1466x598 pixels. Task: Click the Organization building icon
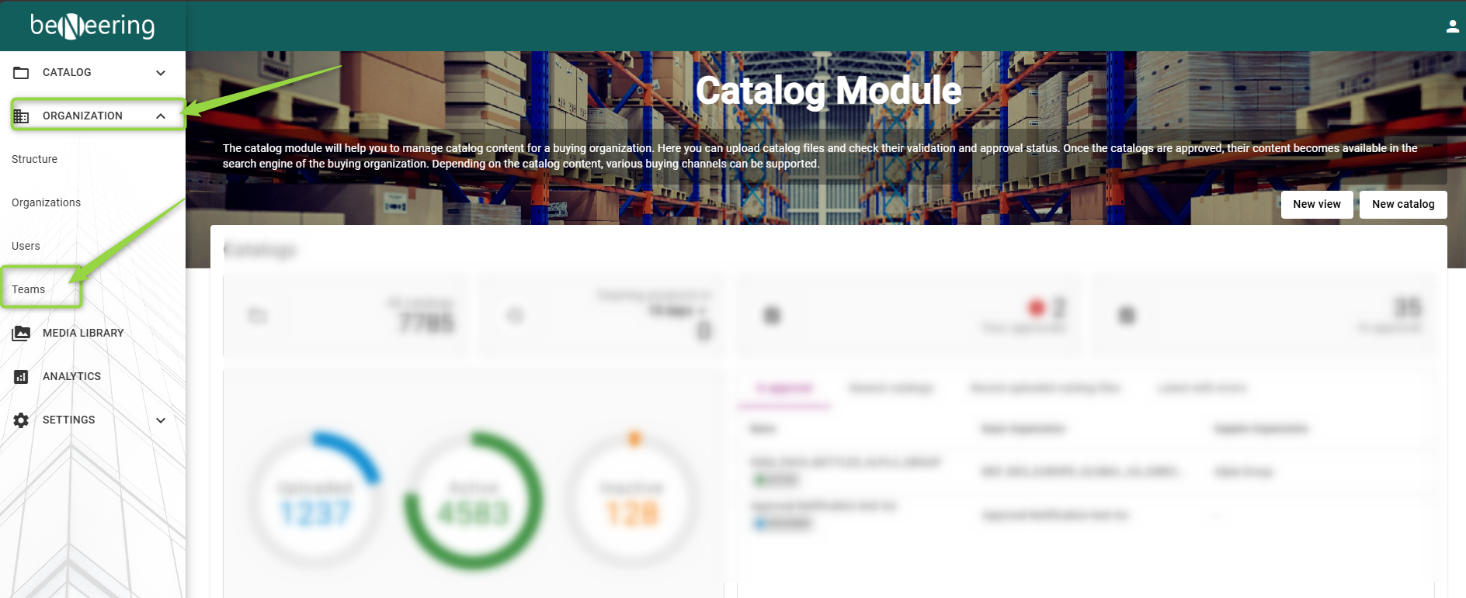[21, 116]
